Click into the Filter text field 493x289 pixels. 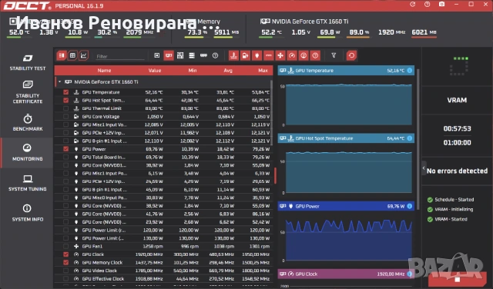(120, 56)
